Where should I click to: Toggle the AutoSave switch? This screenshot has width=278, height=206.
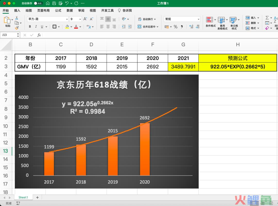(x=38, y=3)
